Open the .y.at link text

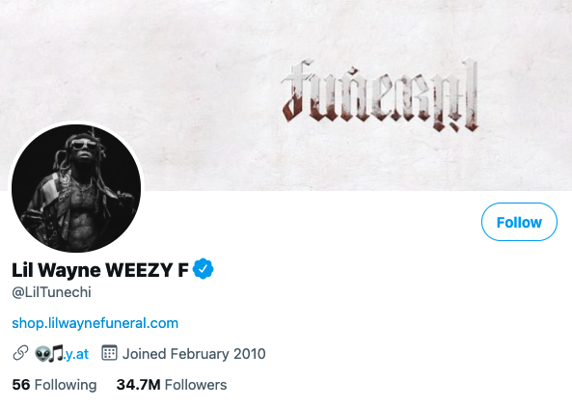[x=76, y=354]
